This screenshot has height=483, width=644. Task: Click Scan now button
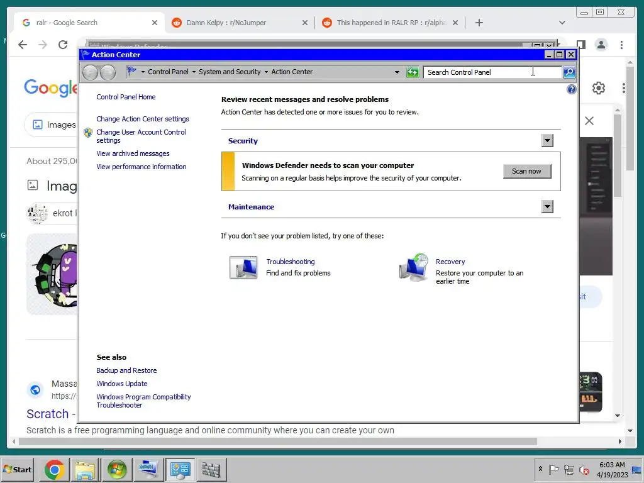pyautogui.click(x=527, y=171)
